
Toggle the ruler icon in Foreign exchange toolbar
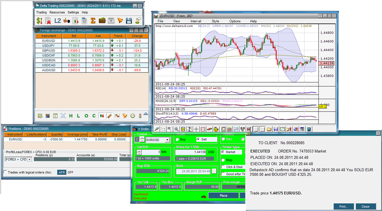click(x=109, y=116)
